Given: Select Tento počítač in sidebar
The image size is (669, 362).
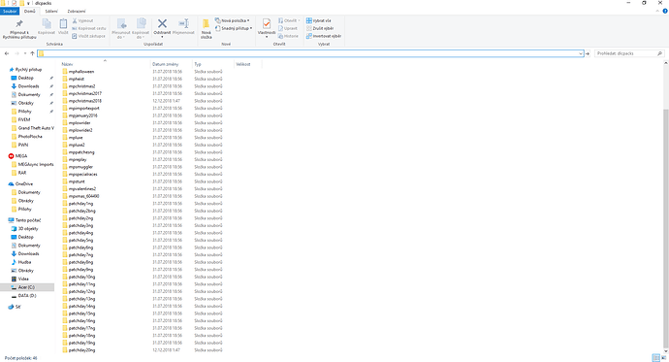Looking at the screenshot, I should (25, 220).
